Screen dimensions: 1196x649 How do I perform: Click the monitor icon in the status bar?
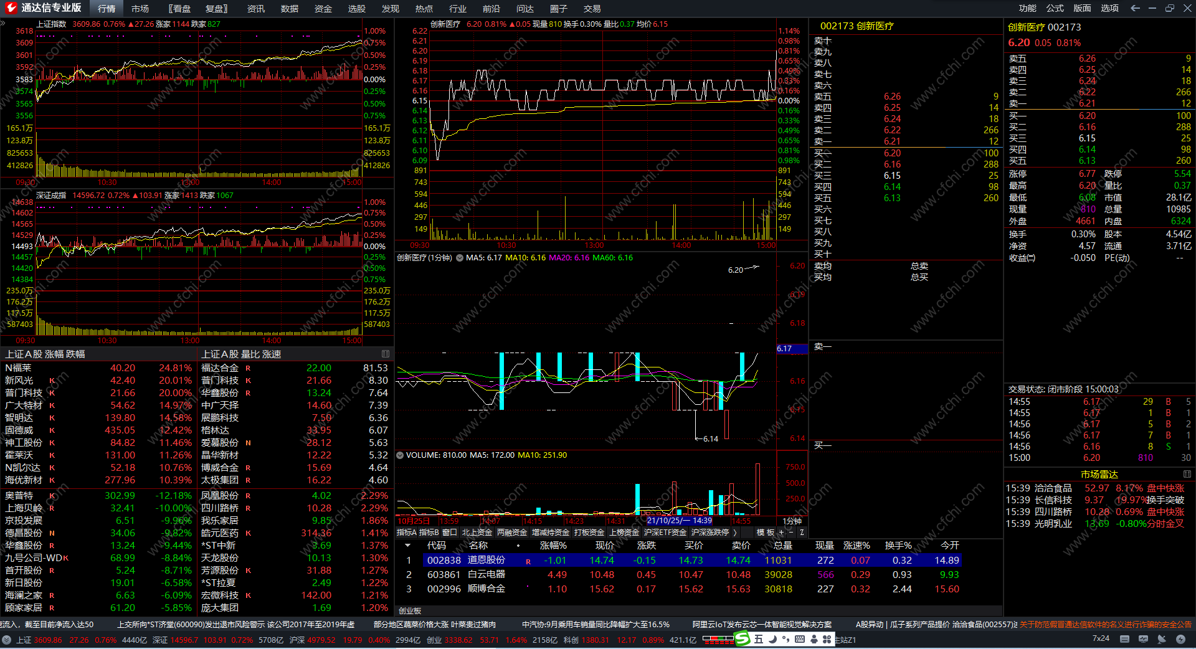(x=1143, y=639)
